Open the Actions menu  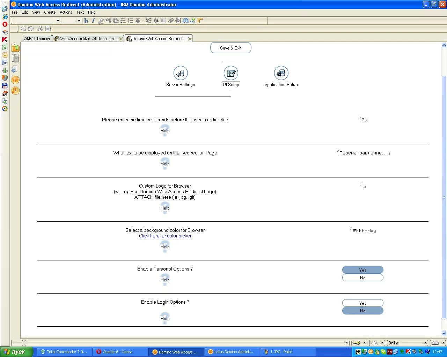pos(66,12)
